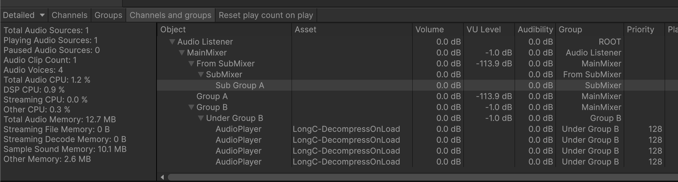Open the Detailed view mode dropdown
The height and width of the screenshot is (182, 678).
(24, 15)
